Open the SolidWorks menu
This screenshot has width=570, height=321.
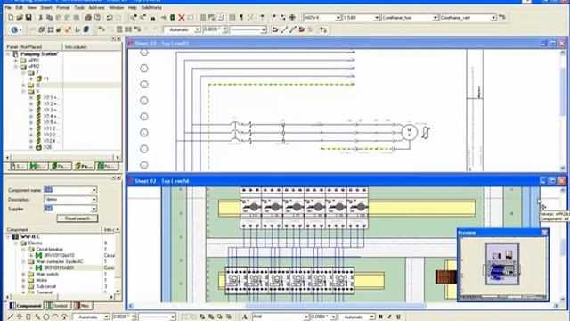(x=151, y=8)
